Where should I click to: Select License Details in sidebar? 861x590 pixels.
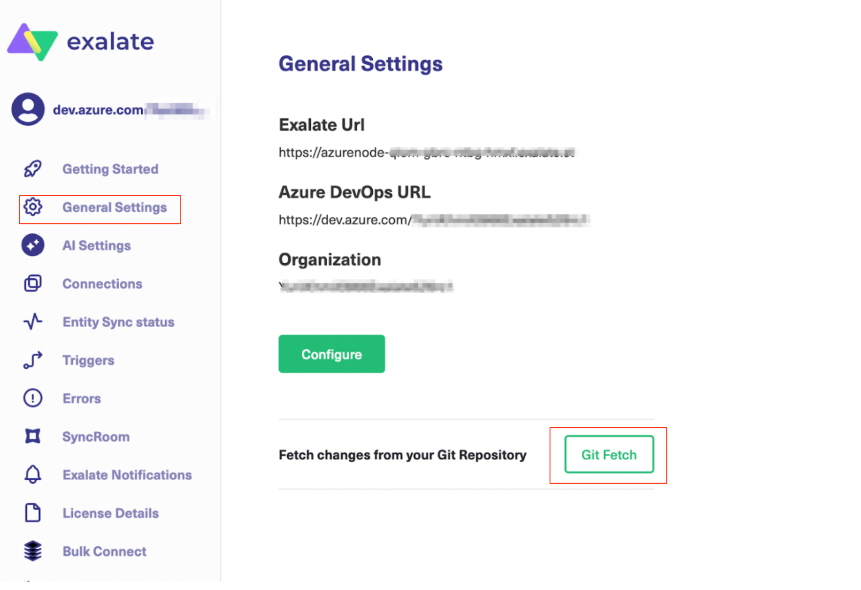coord(110,513)
